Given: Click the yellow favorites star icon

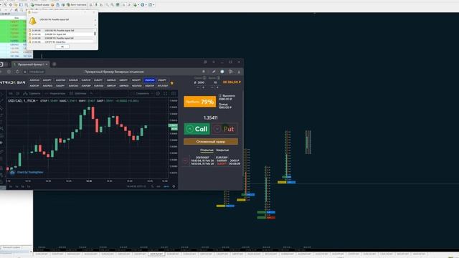Looking at the screenshot, I should pos(172,83).
